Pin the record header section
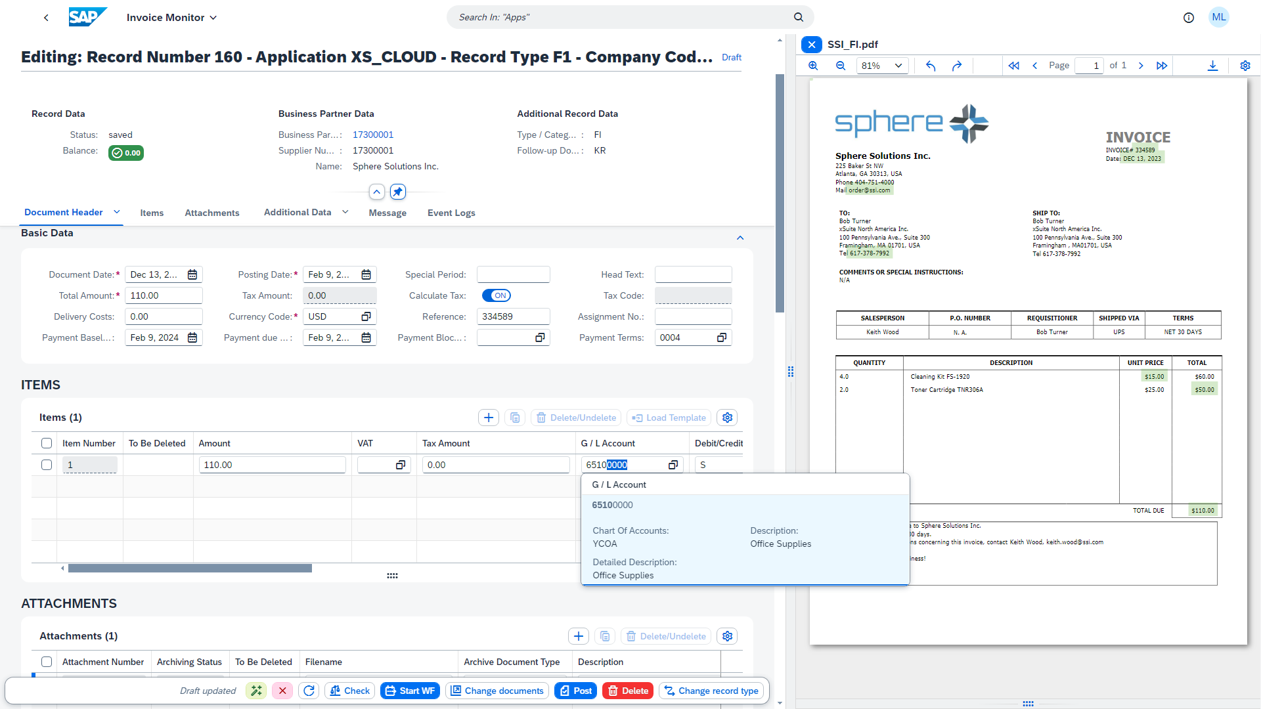The width and height of the screenshot is (1261, 709). (398, 192)
